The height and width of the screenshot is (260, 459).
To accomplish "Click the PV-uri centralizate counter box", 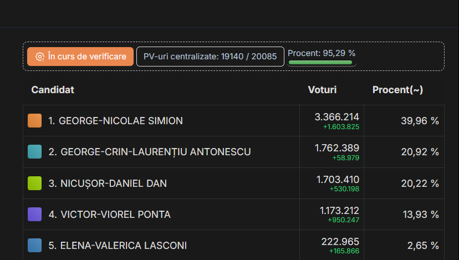I will tap(210, 57).
